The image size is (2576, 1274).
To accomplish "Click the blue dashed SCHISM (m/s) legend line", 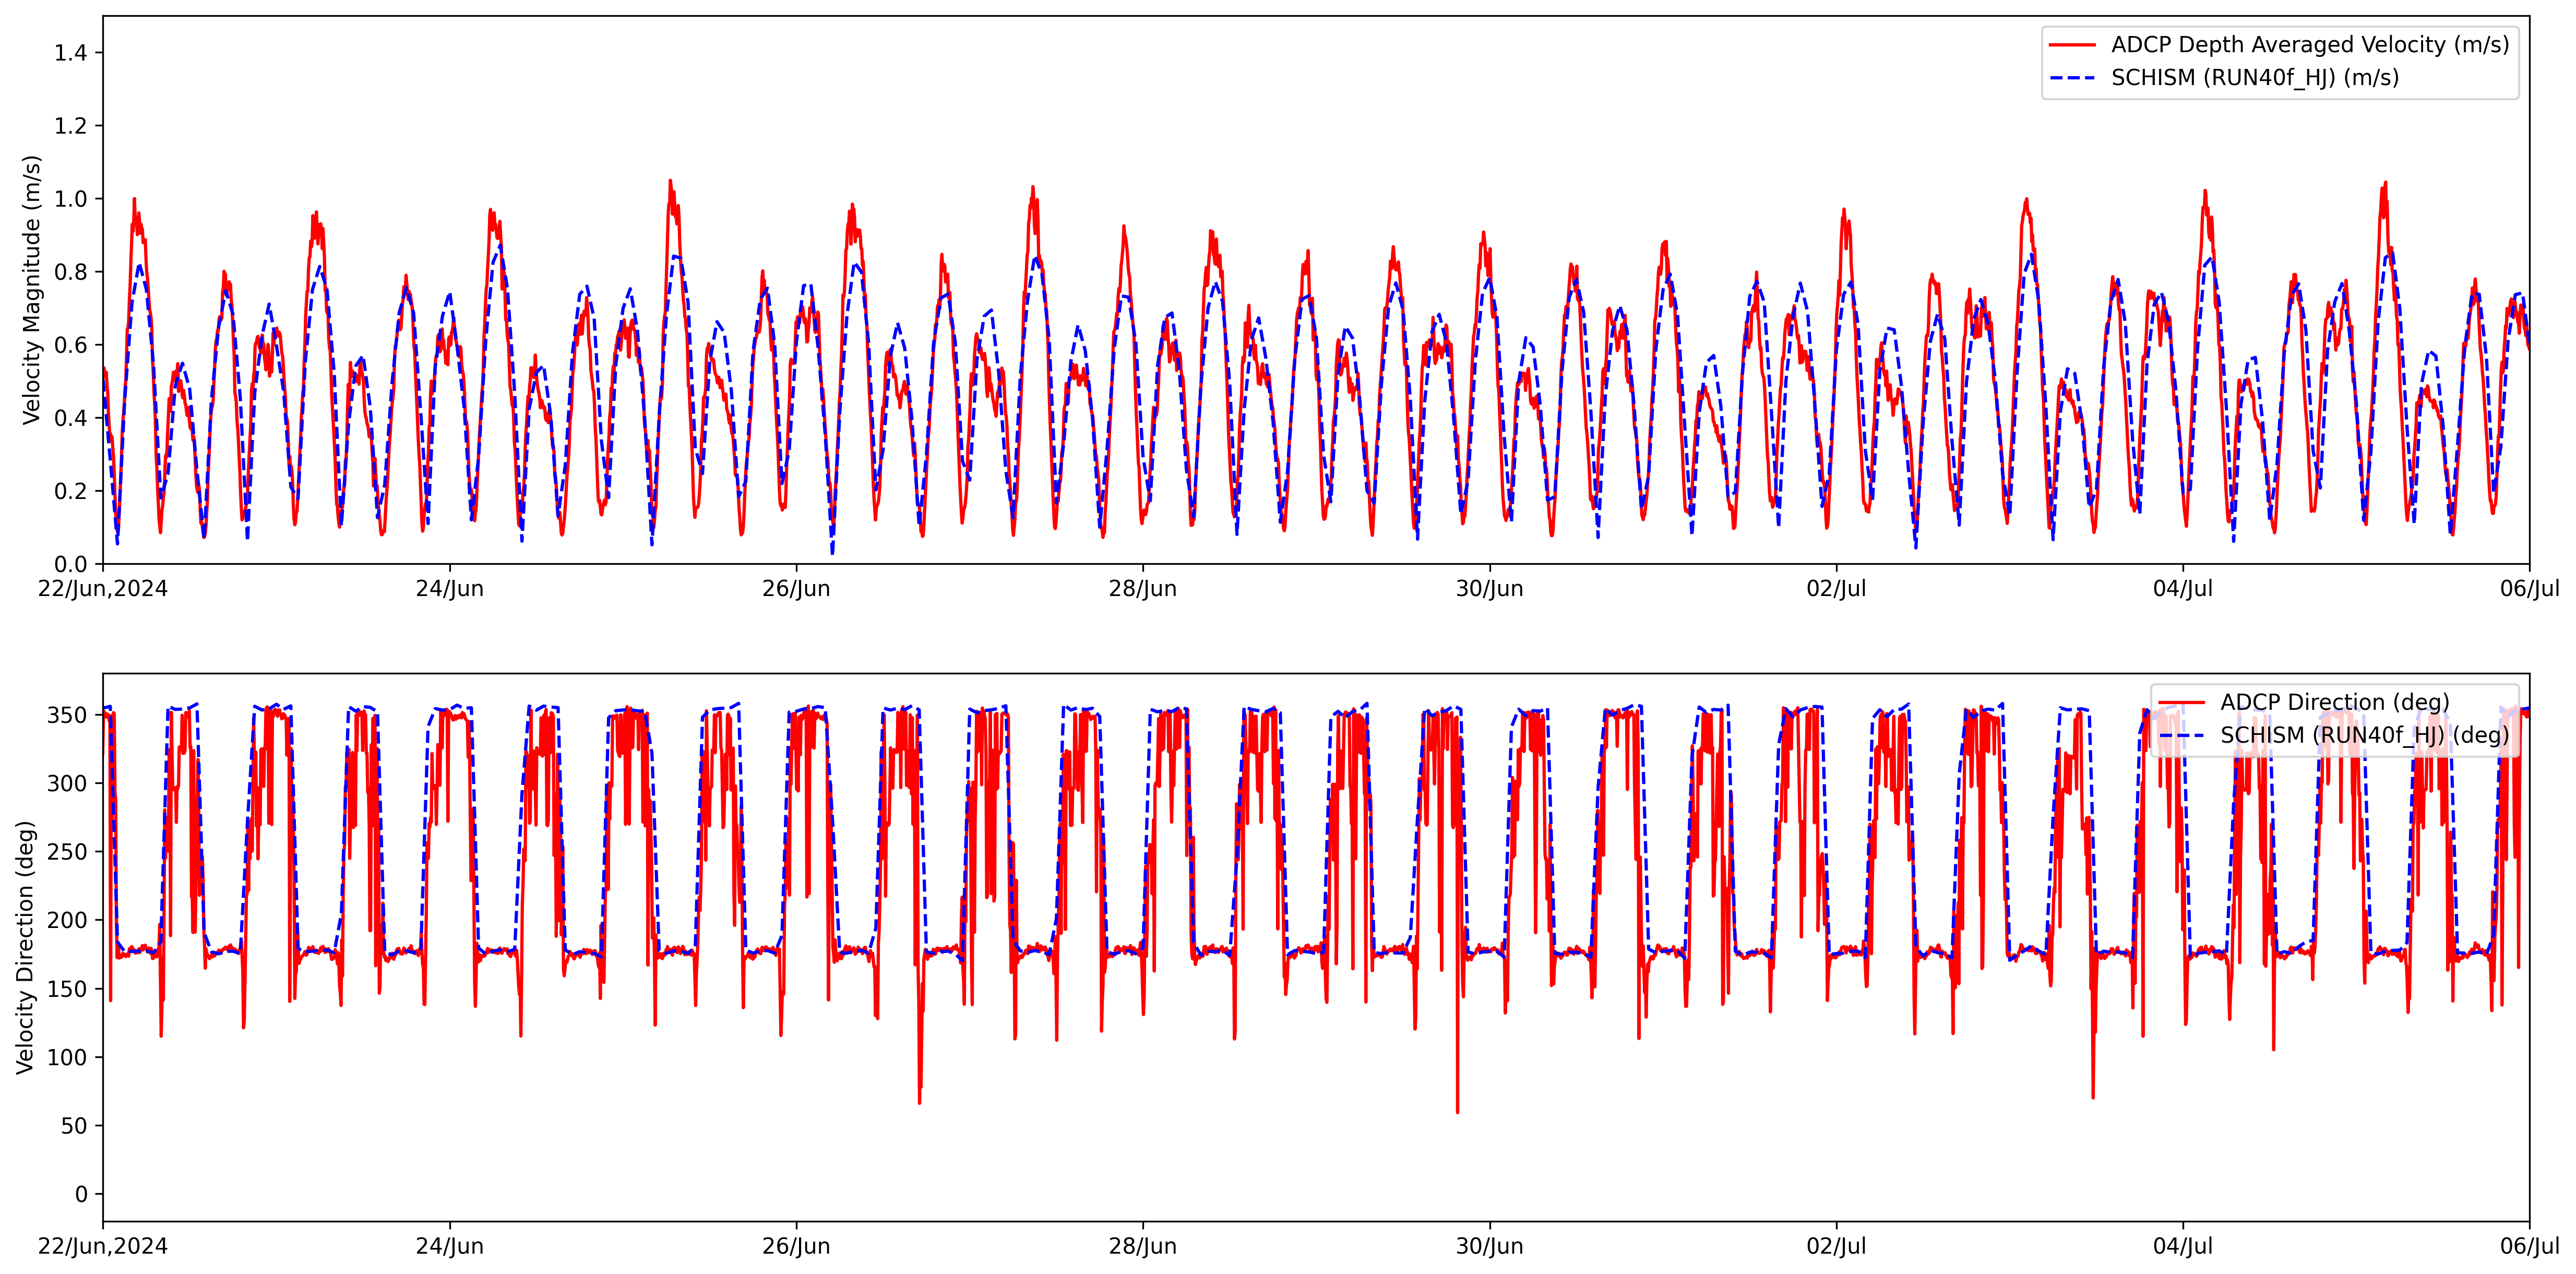I will 2072,78.
